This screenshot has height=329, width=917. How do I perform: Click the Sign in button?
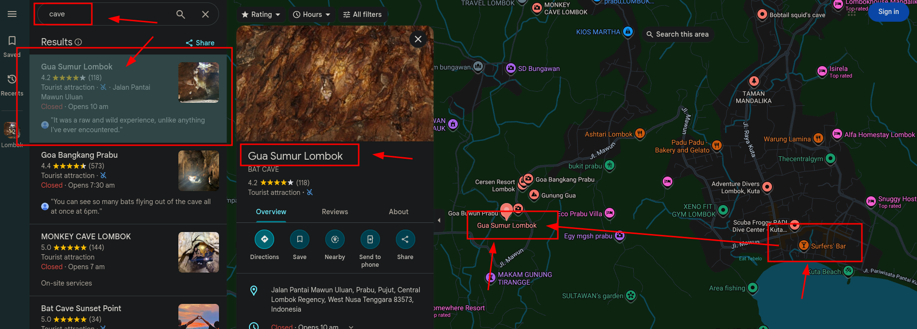pos(888,12)
